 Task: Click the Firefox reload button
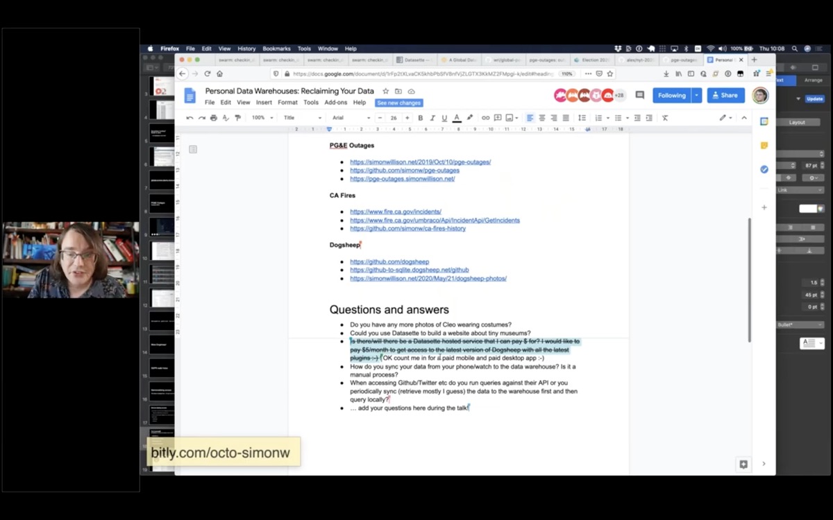(207, 73)
